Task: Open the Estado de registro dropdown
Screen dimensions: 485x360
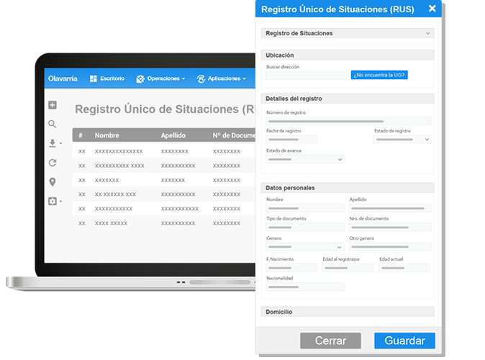Action: click(x=402, y=139)
